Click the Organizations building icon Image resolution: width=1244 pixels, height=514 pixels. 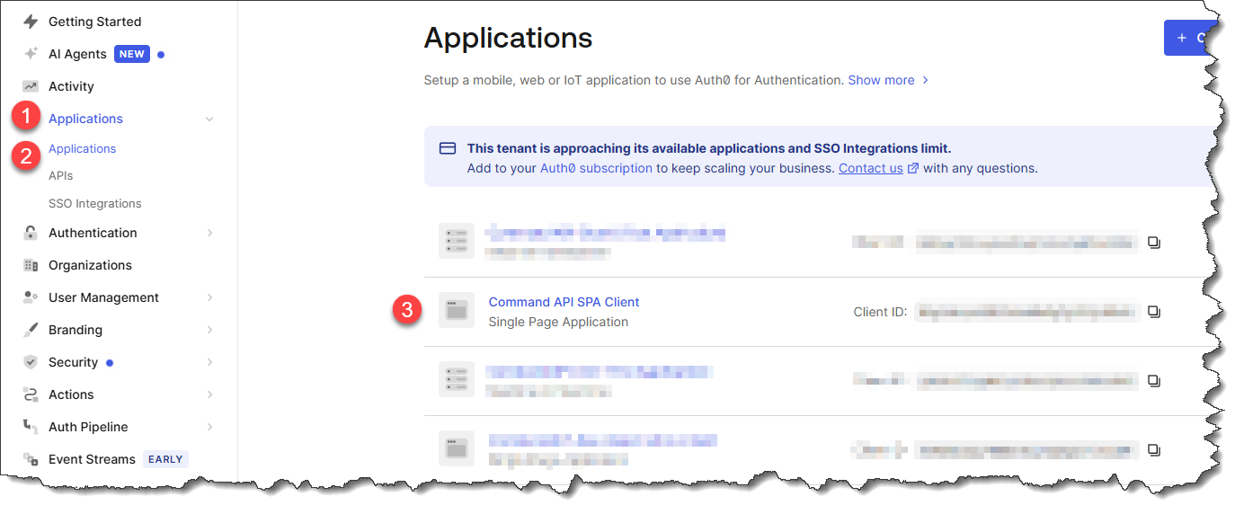click(31, 265)
